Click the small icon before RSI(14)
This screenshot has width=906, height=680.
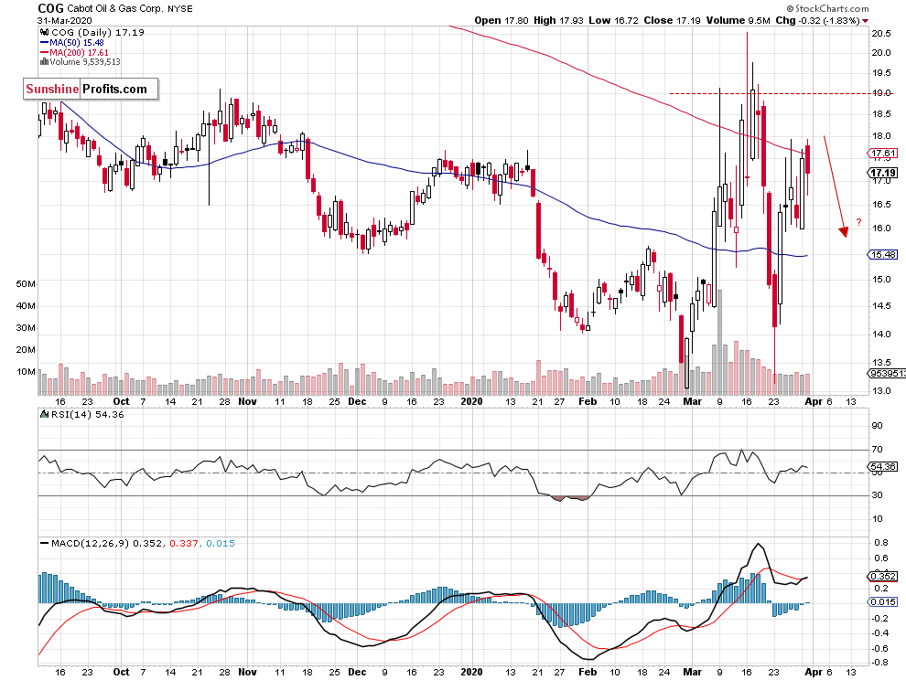(x=44, y=414)
